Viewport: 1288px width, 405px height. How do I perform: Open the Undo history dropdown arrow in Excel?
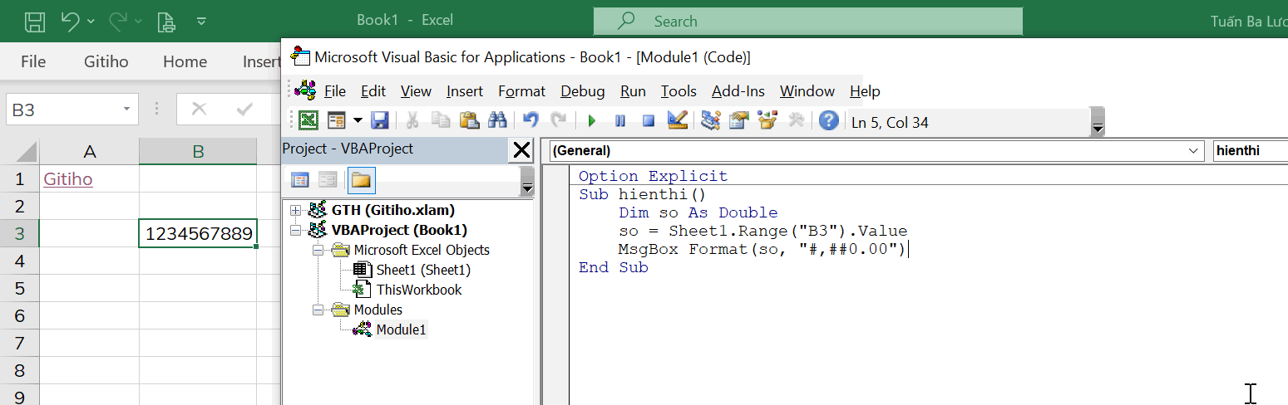coord(91,21)
